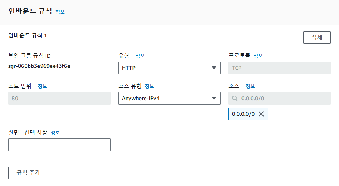
Task: Open 정보 link next to 설명 - 선택 사항
Action: point(55,133)
